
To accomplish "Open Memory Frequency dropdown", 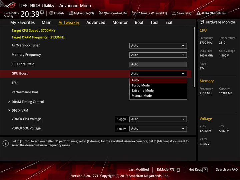I will 158,55.
